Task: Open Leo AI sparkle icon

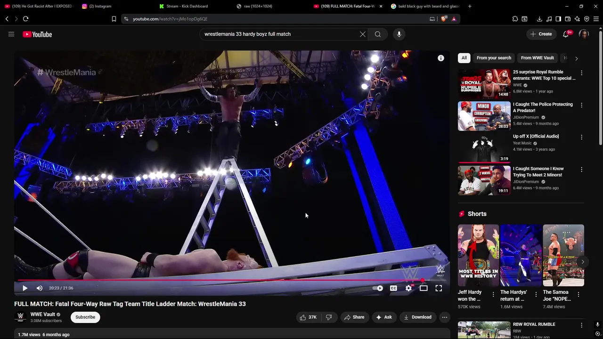Action: (x=577, y=19)
